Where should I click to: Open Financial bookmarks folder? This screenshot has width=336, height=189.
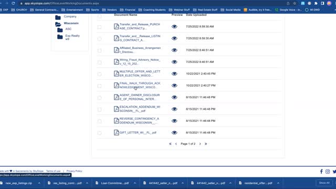128,10
